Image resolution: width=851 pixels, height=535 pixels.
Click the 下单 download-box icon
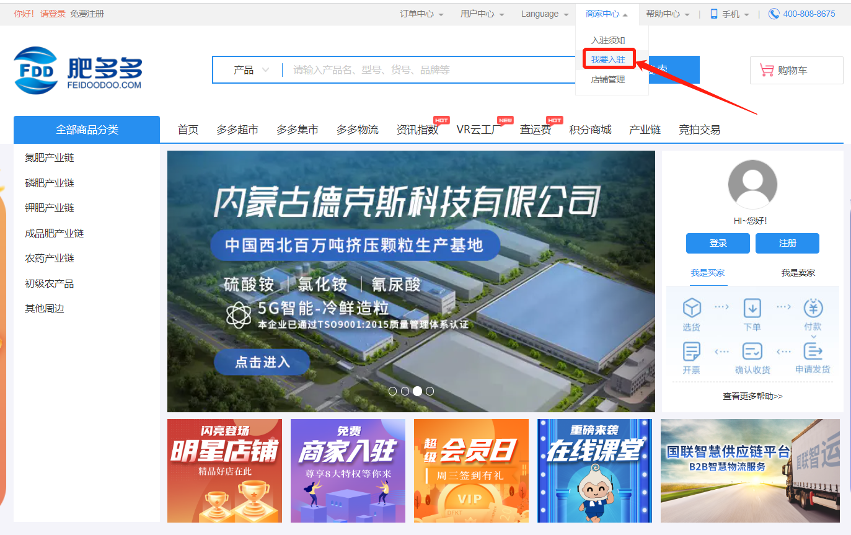752,307
